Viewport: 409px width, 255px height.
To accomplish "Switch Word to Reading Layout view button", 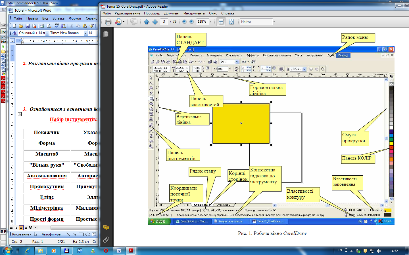I will click(x=31, y=228).
